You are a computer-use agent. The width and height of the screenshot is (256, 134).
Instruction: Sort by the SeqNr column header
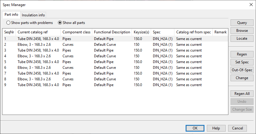9,32
